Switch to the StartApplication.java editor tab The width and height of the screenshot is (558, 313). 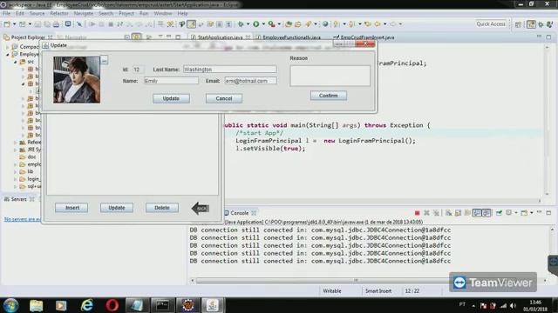(x=220, y=37)
